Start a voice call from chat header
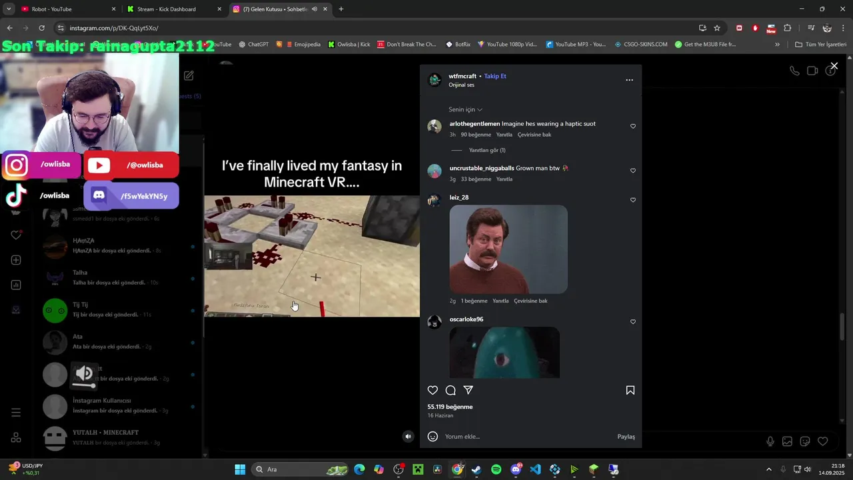The image size is (853, 480). 794,71
